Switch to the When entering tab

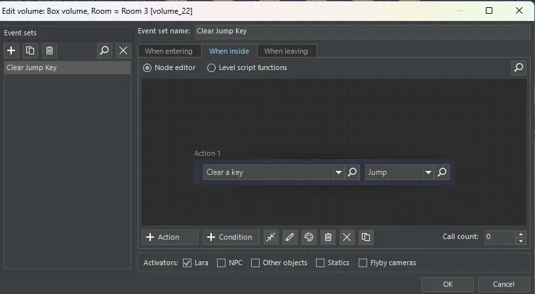168,51
